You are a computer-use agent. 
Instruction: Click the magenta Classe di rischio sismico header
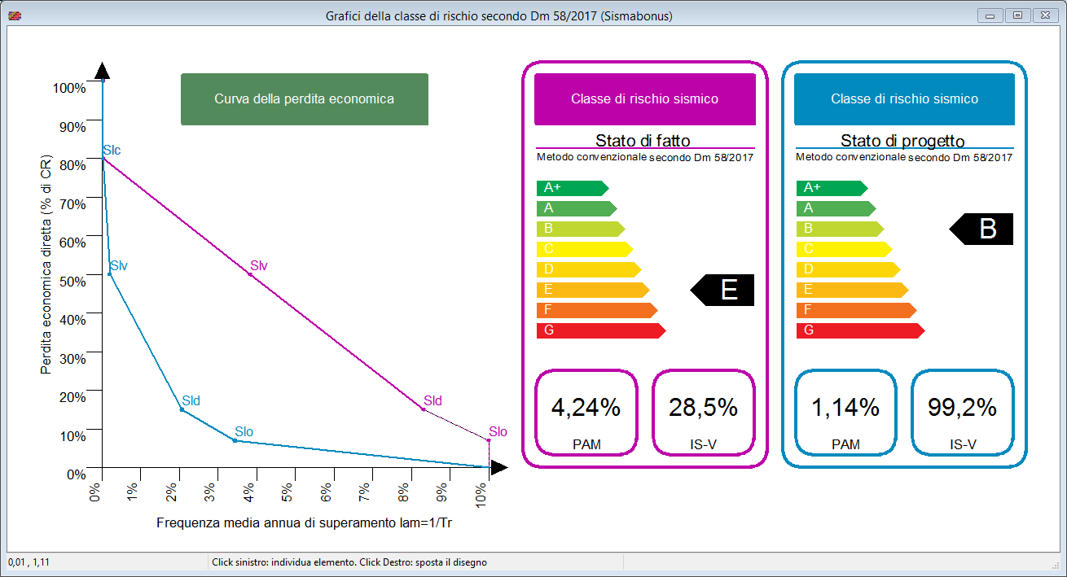(x=644, y=99)
